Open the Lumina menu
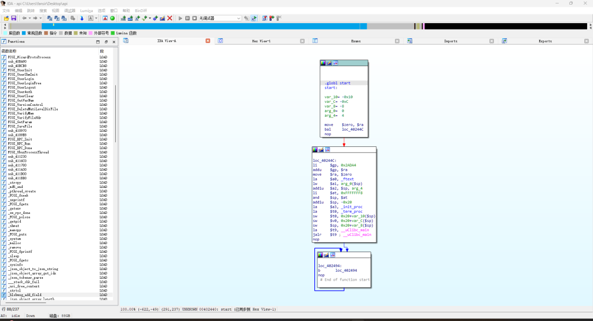Image resolution: width=593 pixels, height=321 pixels. 86,10
